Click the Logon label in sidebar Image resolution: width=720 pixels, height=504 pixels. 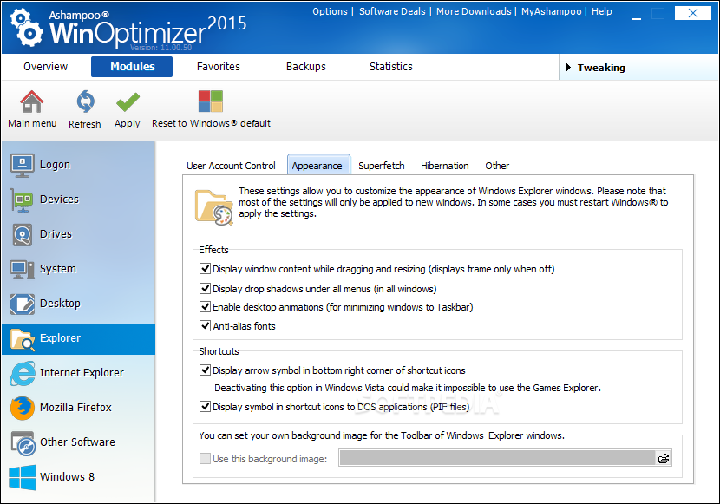[56, 165]
